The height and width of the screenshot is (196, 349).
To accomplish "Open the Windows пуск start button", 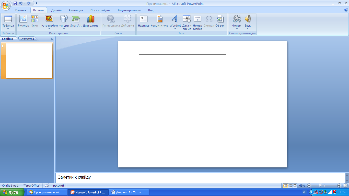I will [12, 192].
